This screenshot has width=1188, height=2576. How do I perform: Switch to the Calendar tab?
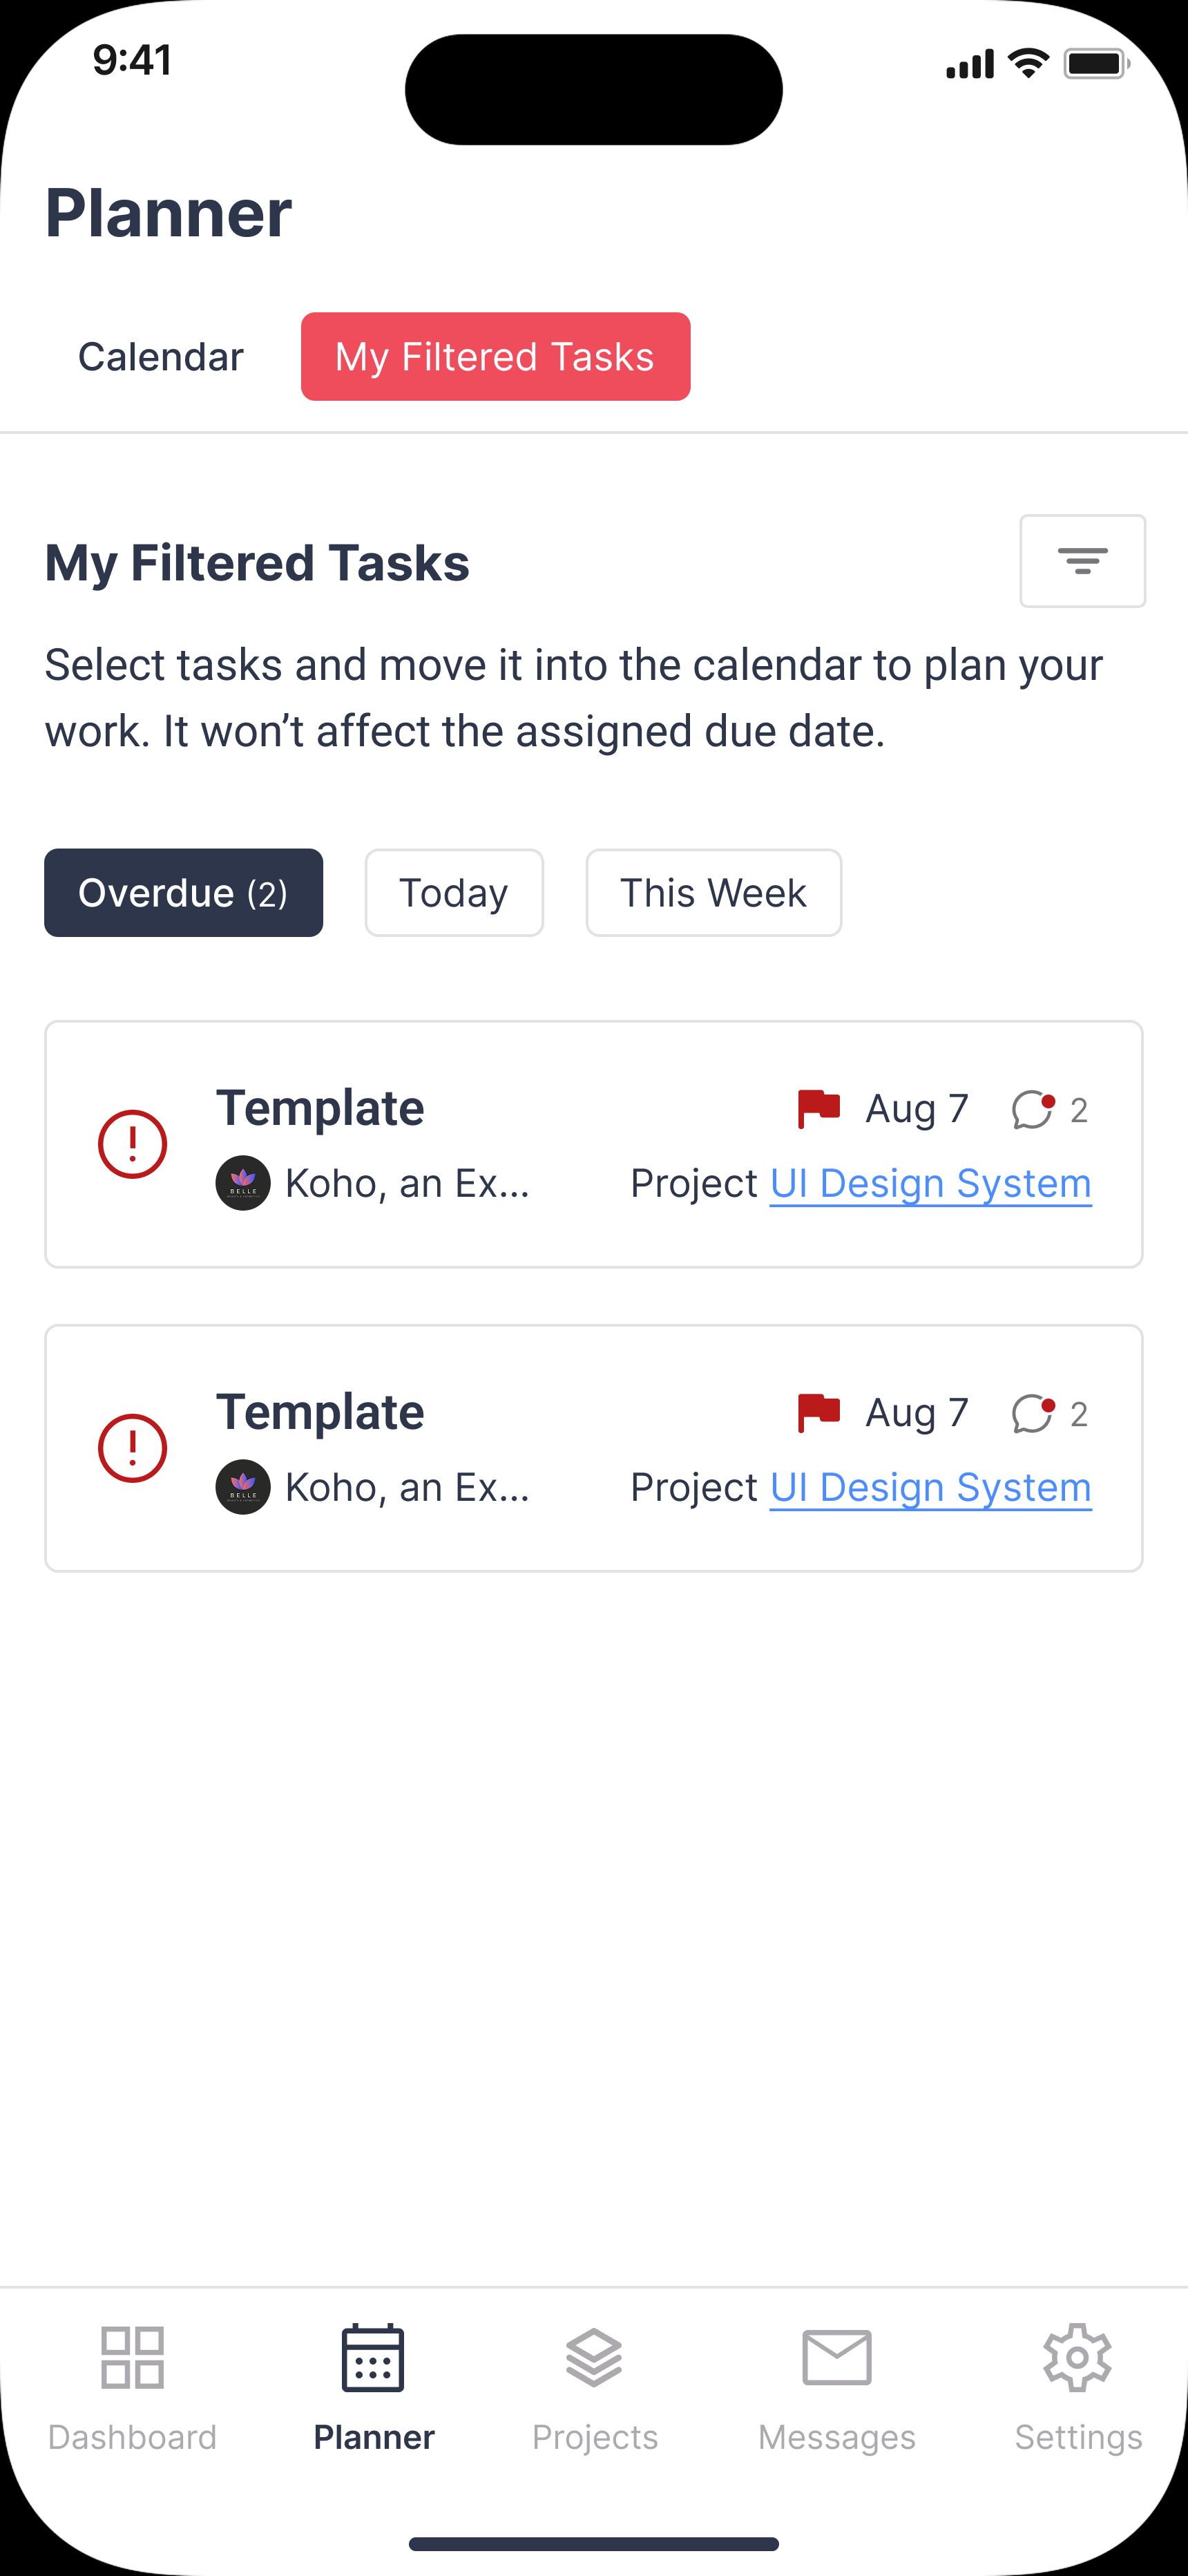(161, 357)
